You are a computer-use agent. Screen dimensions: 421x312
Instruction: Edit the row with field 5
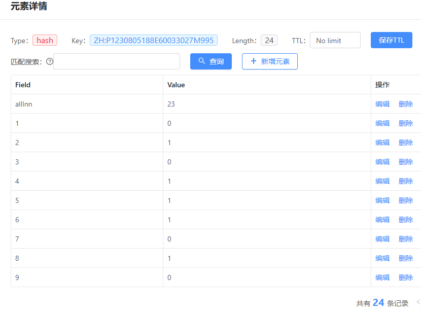tap(382, 200)
